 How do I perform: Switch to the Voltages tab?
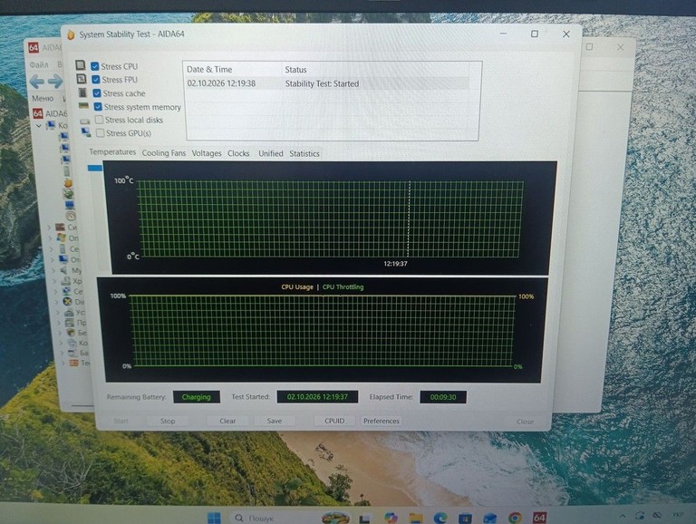coord(207,153)
